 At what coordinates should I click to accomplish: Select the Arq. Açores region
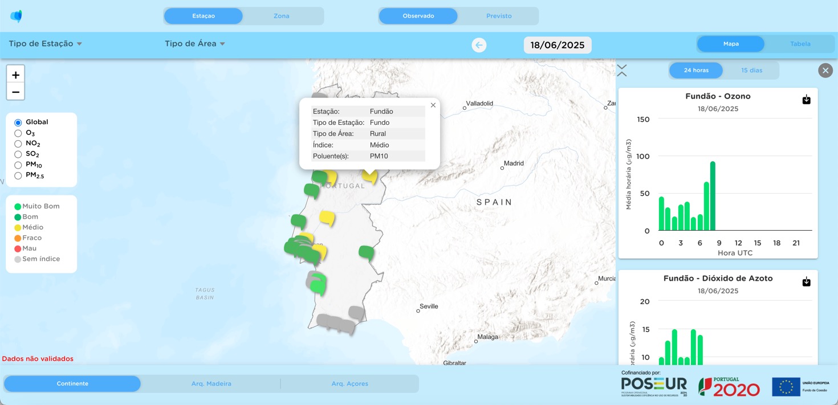coord(349,384)
